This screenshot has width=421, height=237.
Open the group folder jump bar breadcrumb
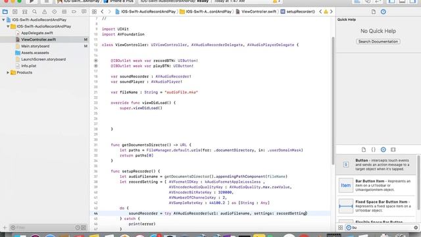(206, 12)
